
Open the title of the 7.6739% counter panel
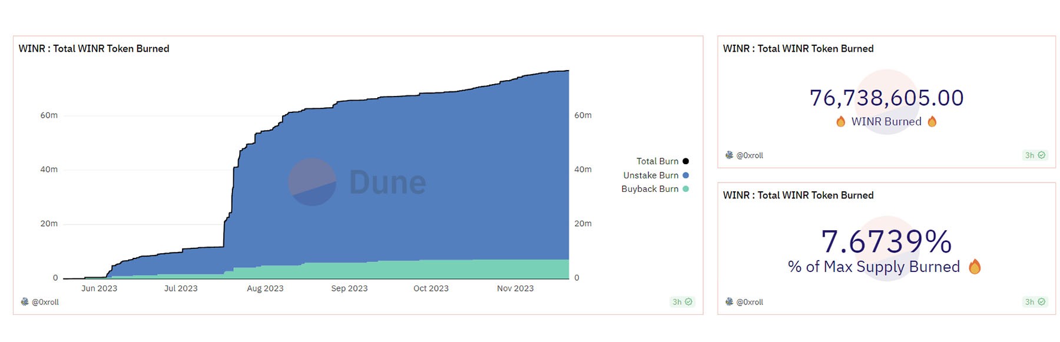[798, 195]
